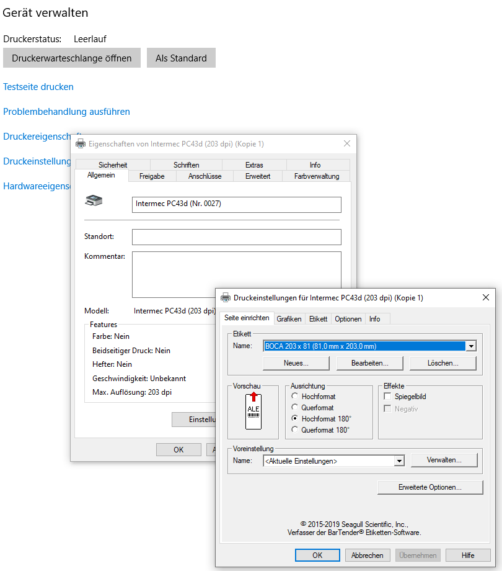
Task: Click the Testseite drucken link
Action: (38, 87)
